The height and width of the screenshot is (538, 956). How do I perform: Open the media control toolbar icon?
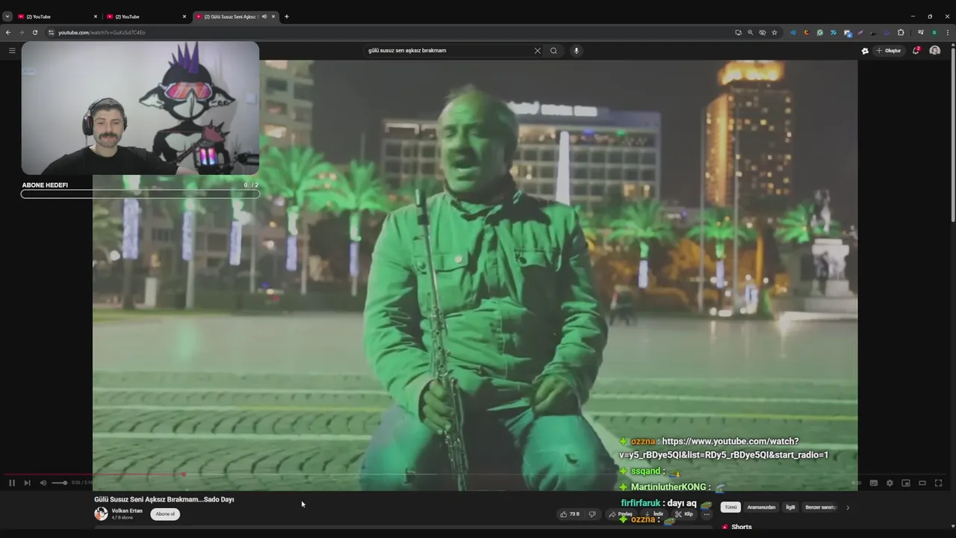[921, 32]
